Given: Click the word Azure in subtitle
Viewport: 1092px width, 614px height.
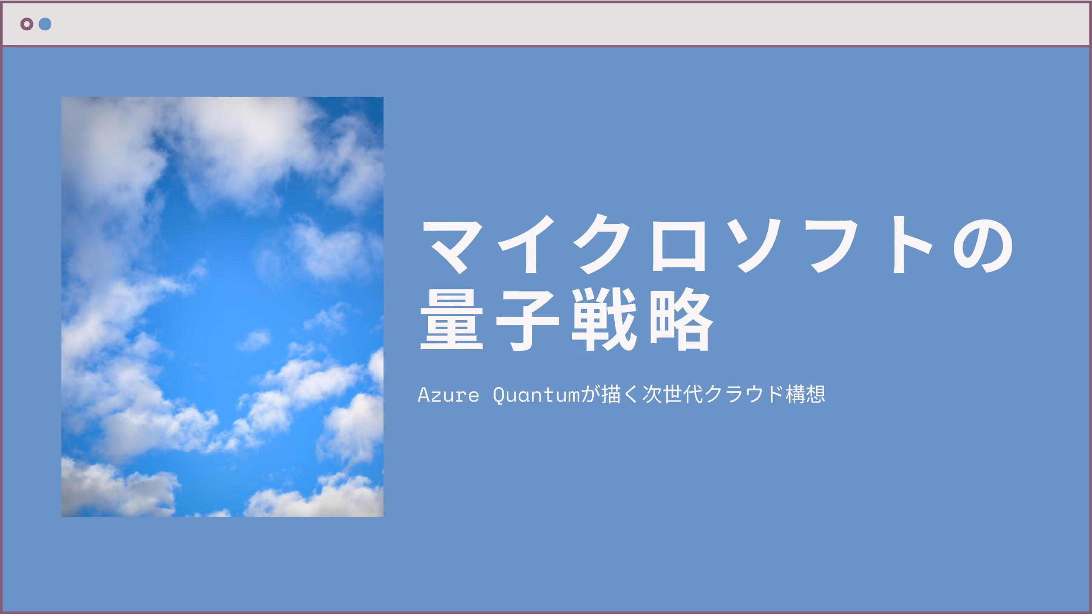Looking at the screenshot, I should 448,395.
